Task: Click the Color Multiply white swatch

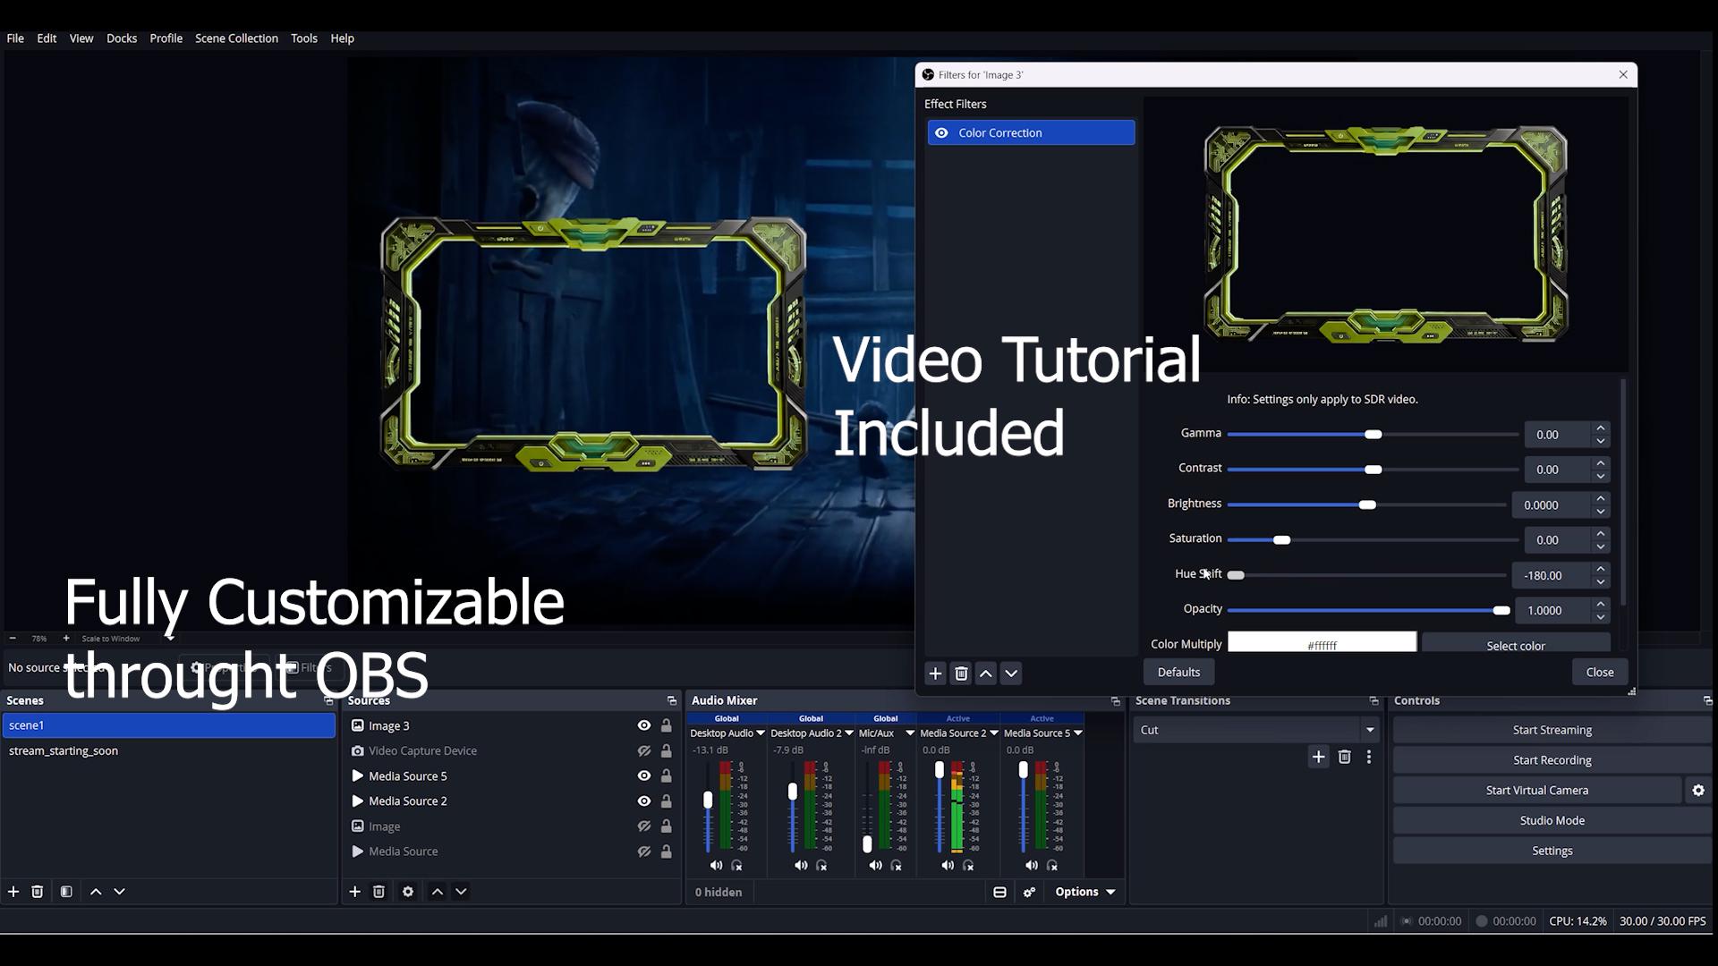Action: (1322, 643)
